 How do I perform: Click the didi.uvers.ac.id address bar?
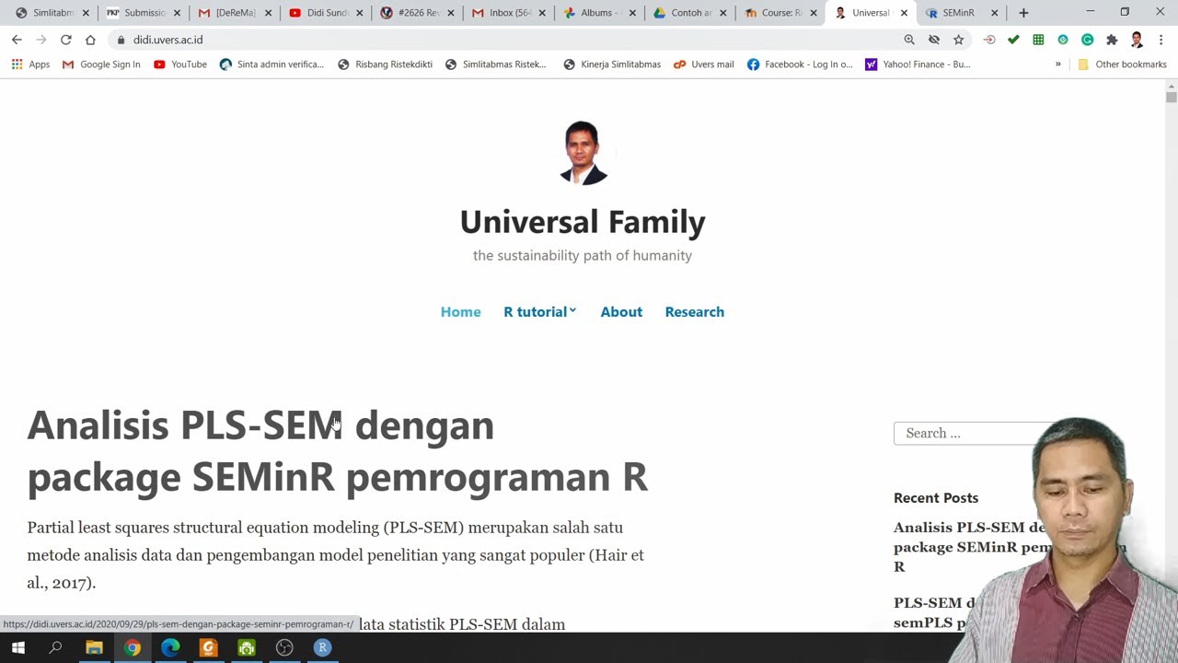tap(506, 40)
